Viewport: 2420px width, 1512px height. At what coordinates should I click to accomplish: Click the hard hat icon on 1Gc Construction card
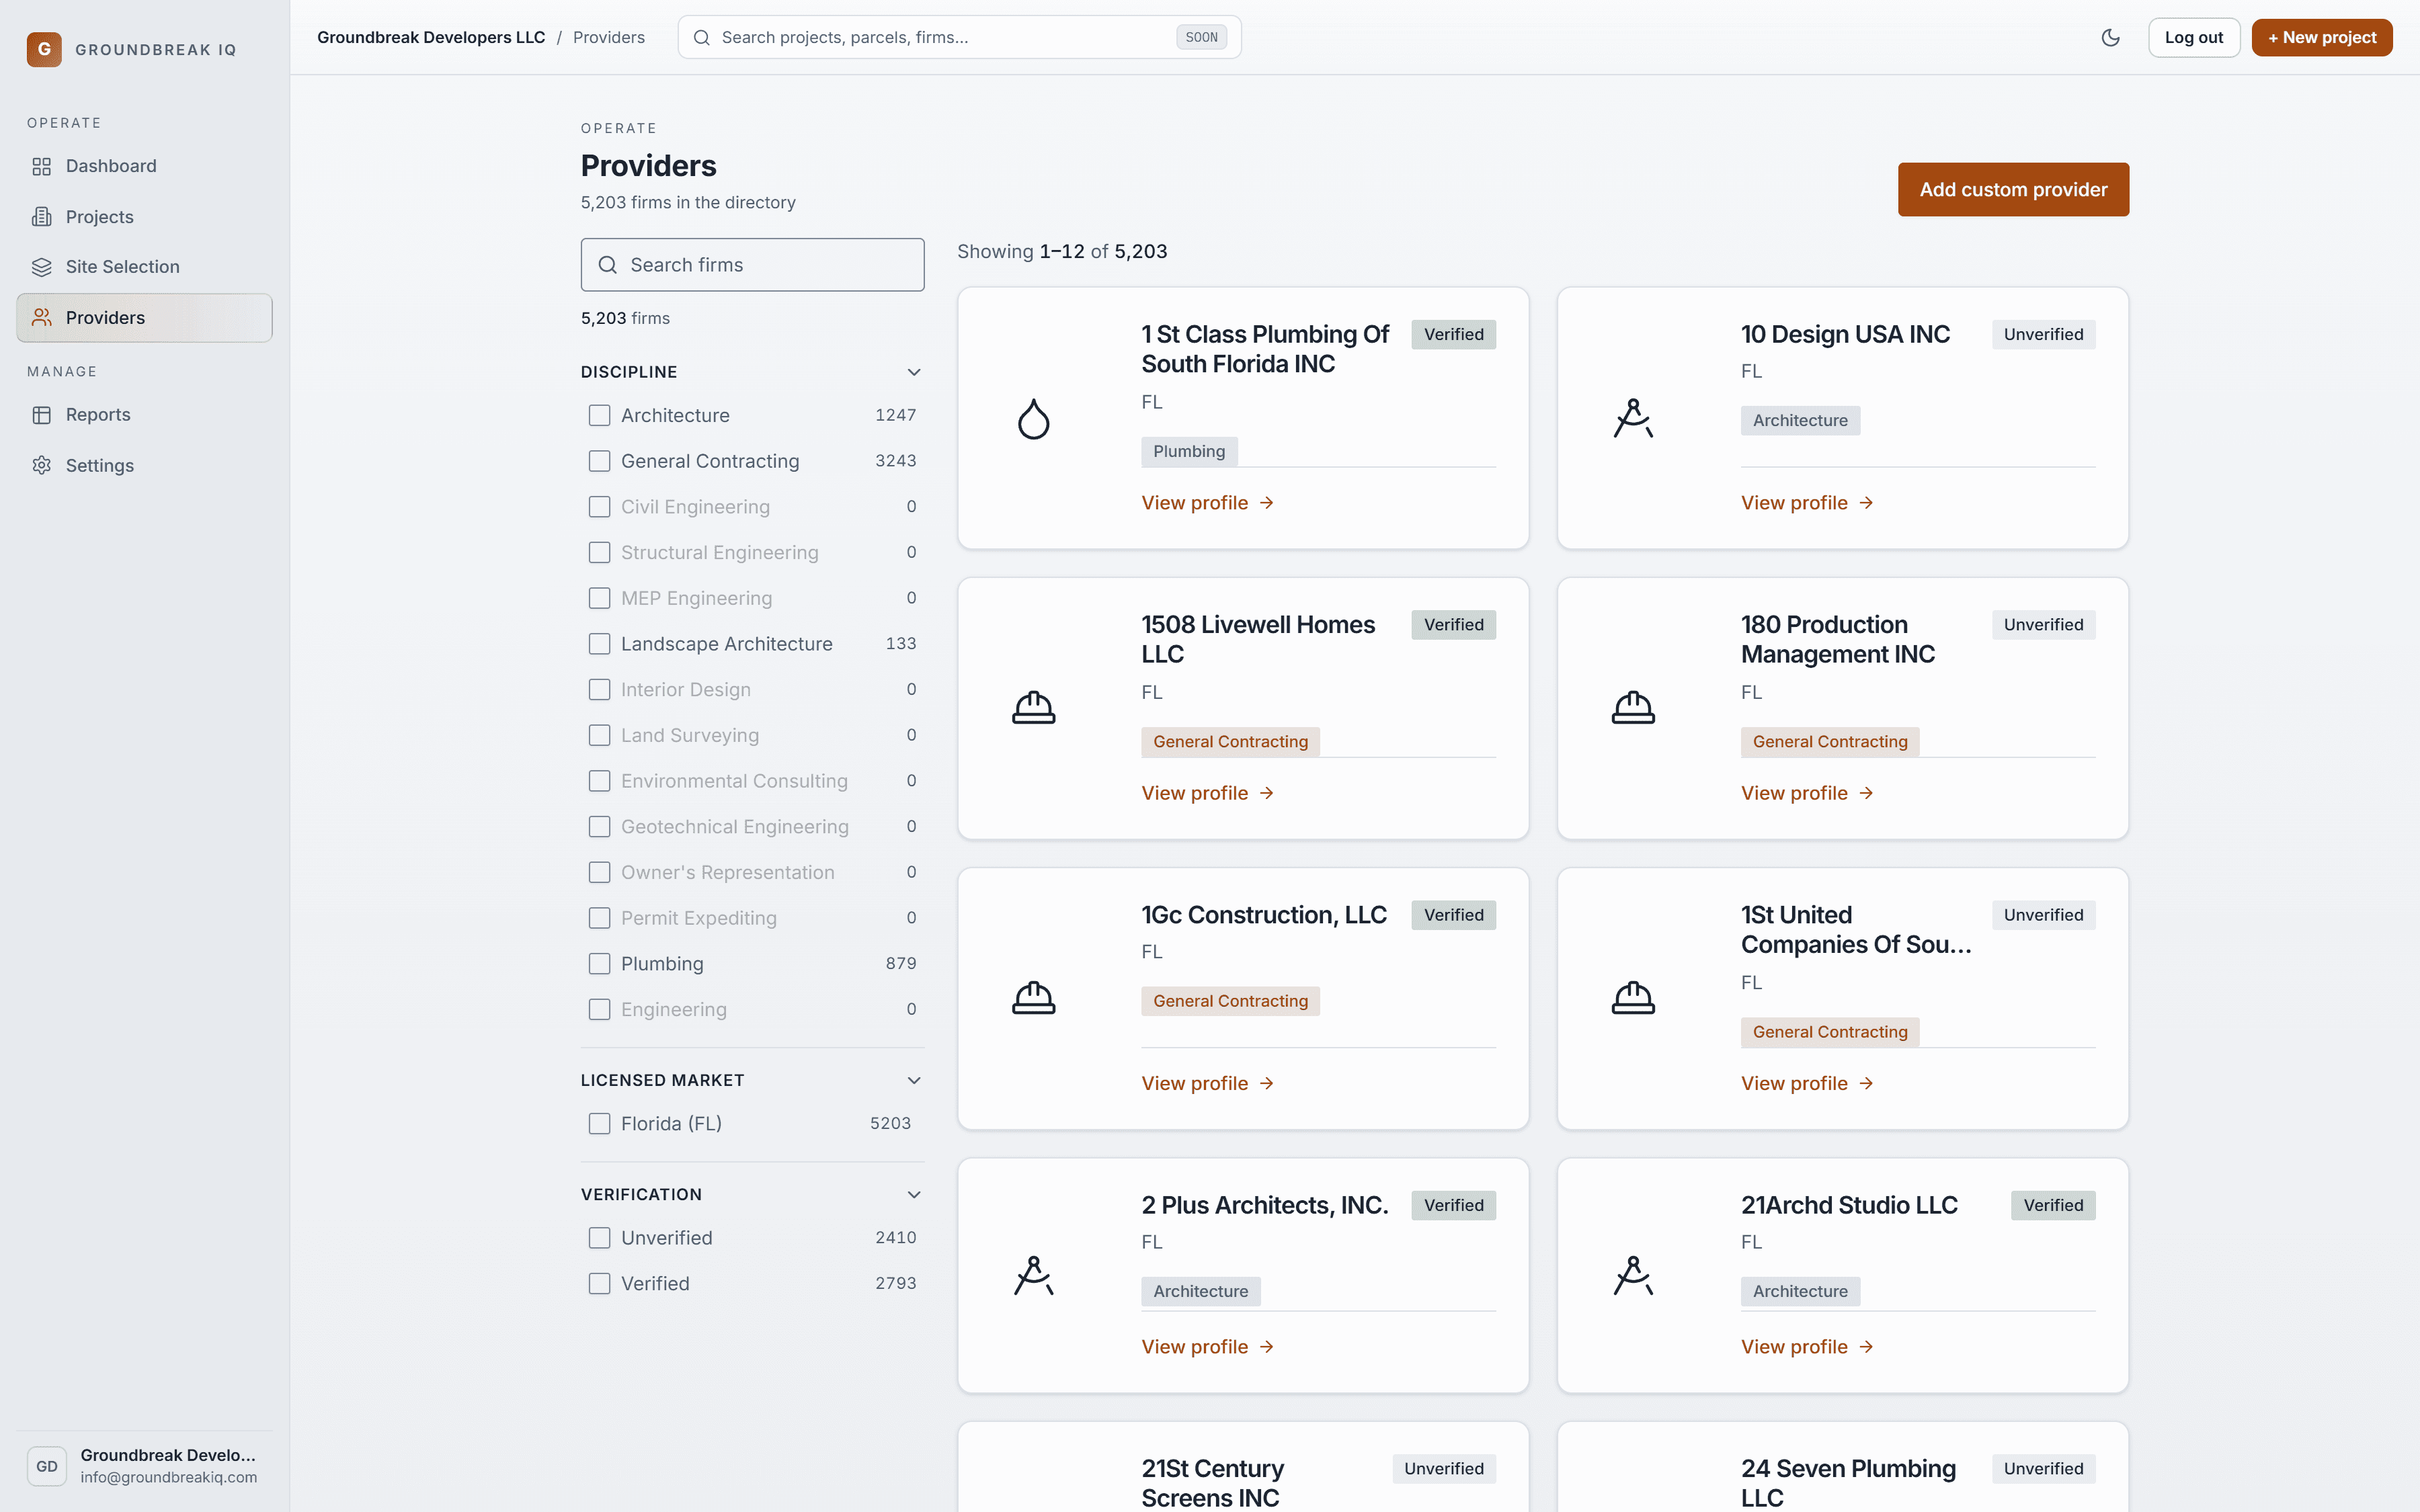1033,998
